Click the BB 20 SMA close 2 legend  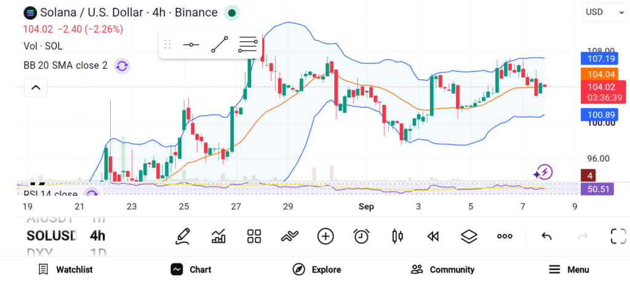click(x=65, y=65)
